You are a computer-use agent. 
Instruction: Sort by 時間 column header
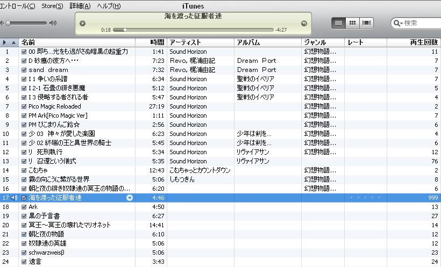click(151, 42)
